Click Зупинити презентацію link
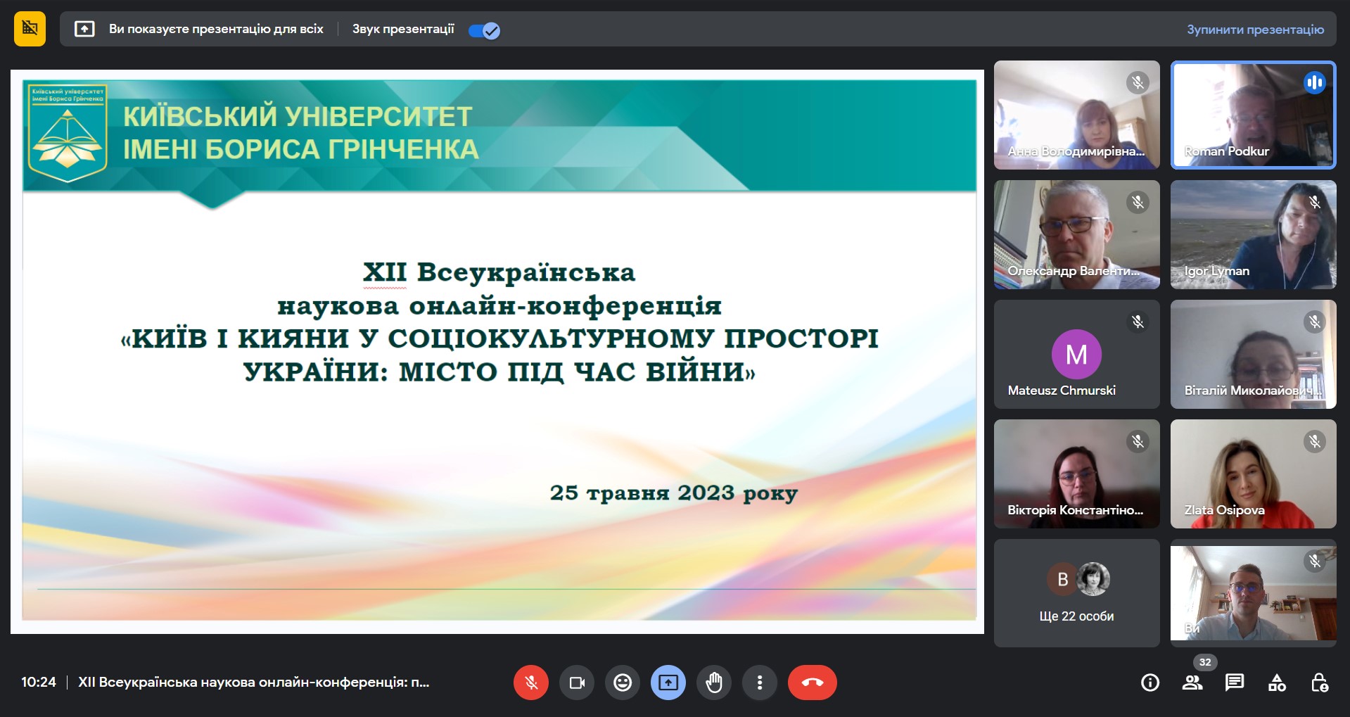The width and height of the screenshot is (1350, 717). (x=1255, y=30)
